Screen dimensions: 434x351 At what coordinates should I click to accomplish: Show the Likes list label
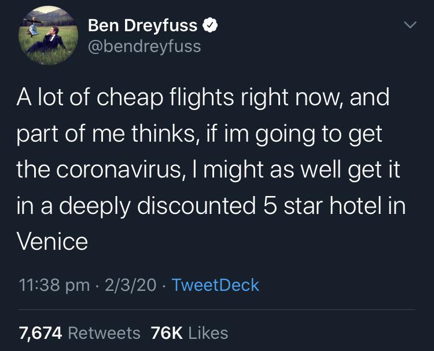click(208, 332)
